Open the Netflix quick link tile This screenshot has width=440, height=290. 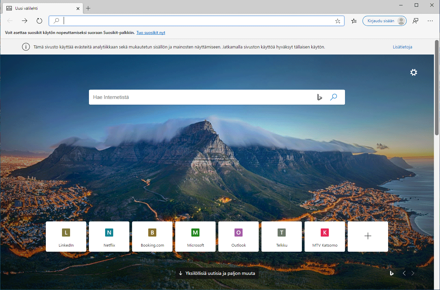[109, 236]
